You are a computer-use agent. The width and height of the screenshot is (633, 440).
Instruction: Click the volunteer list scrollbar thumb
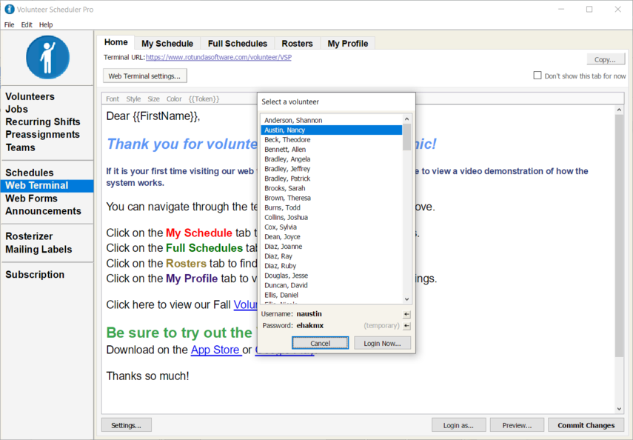[406, 137]
